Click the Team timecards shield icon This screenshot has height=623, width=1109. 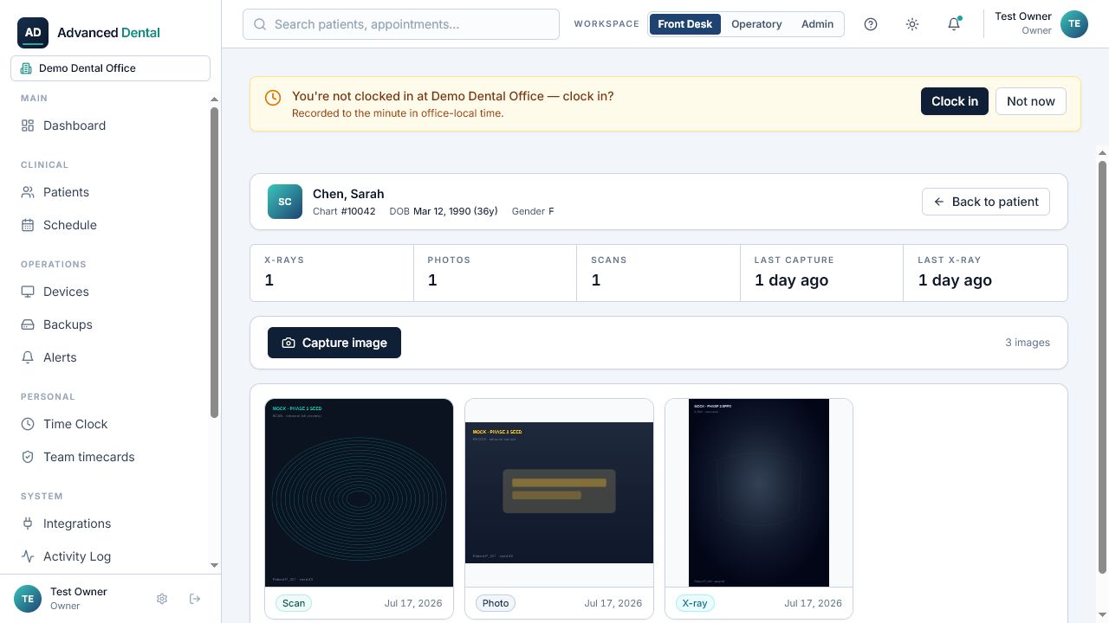pos(28,457)
